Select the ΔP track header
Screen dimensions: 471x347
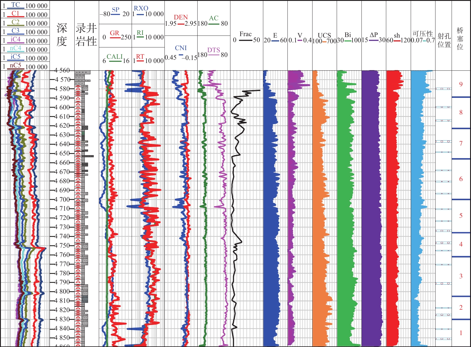[x=373, y=35]
